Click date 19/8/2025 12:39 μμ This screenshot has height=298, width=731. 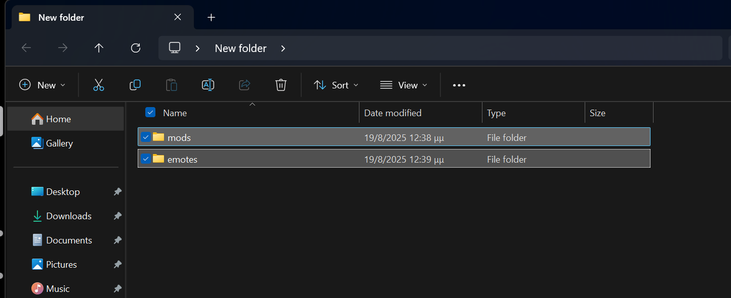[x=404, y=160]
